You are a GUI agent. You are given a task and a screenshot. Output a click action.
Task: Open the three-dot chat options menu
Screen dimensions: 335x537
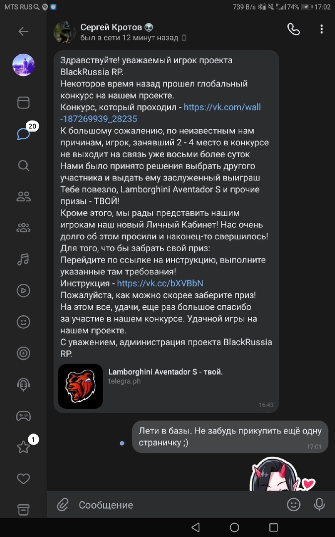[x=322, y=29]
